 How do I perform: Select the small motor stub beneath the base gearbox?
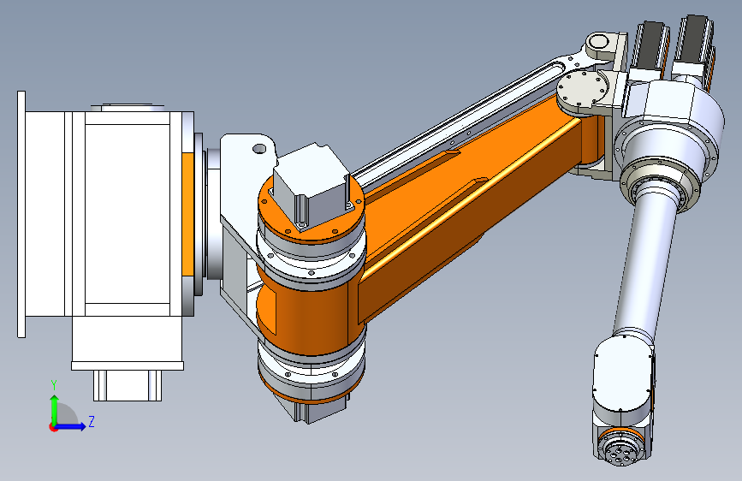point(128,385)
